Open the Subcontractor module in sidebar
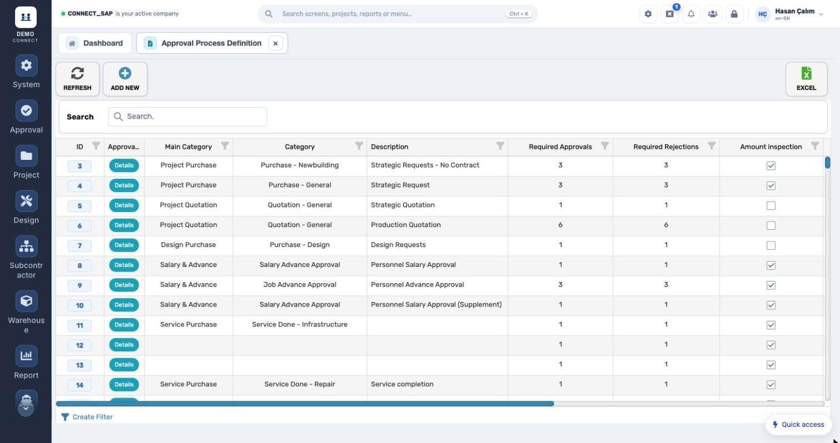Image resolution: width=840 pixels, height=443 pixels. point(26,257)
